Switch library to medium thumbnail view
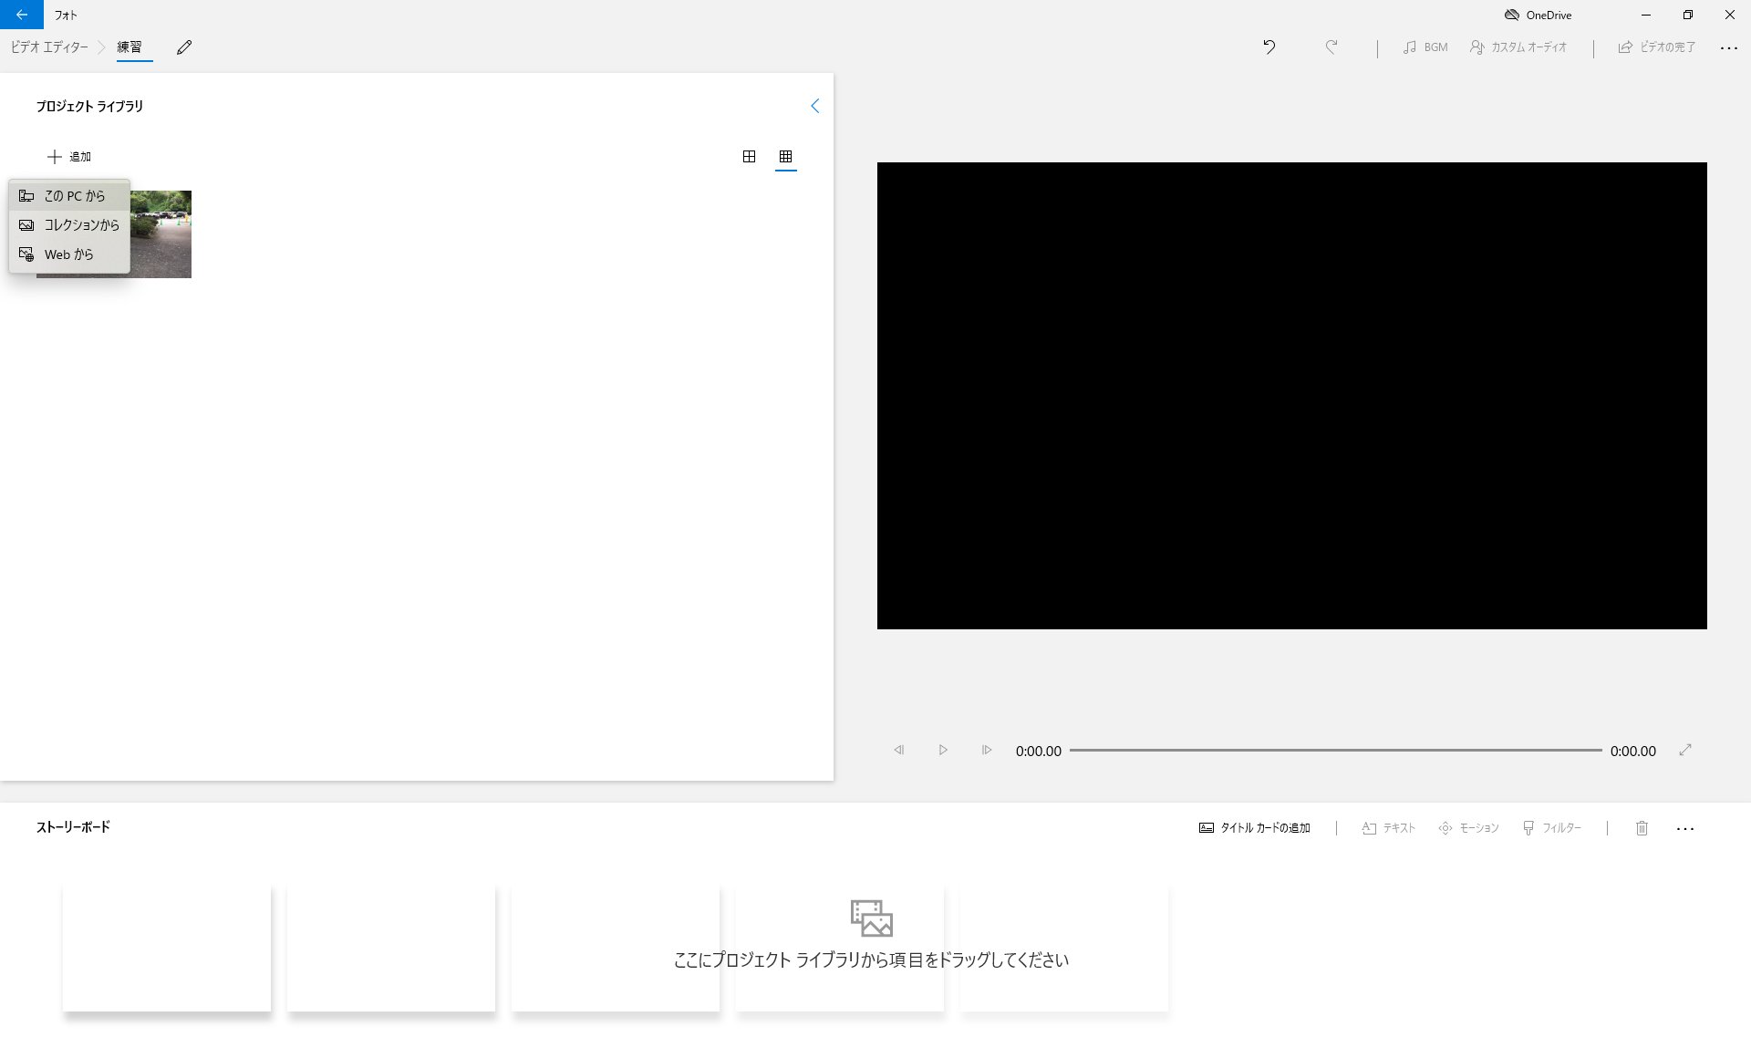The image size is (1751, 1058). (x=749, y=157)
